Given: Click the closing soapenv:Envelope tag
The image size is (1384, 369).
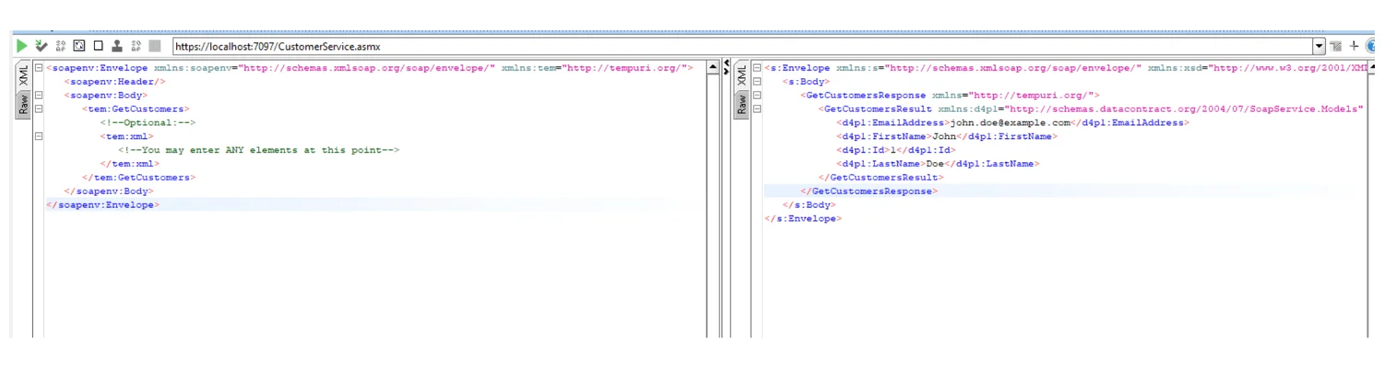Looking at the screenshot, I should [102, 205].
